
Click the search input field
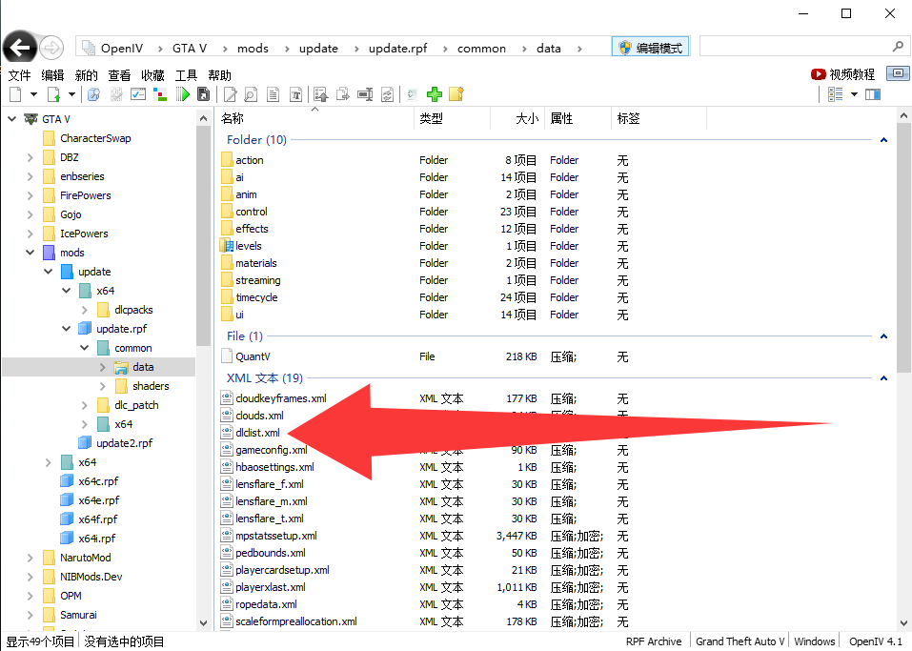[x=804, y=47]
